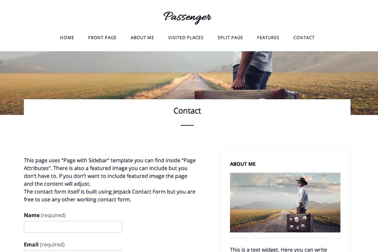
Task: Focus the Name text field
Action: 73,227
